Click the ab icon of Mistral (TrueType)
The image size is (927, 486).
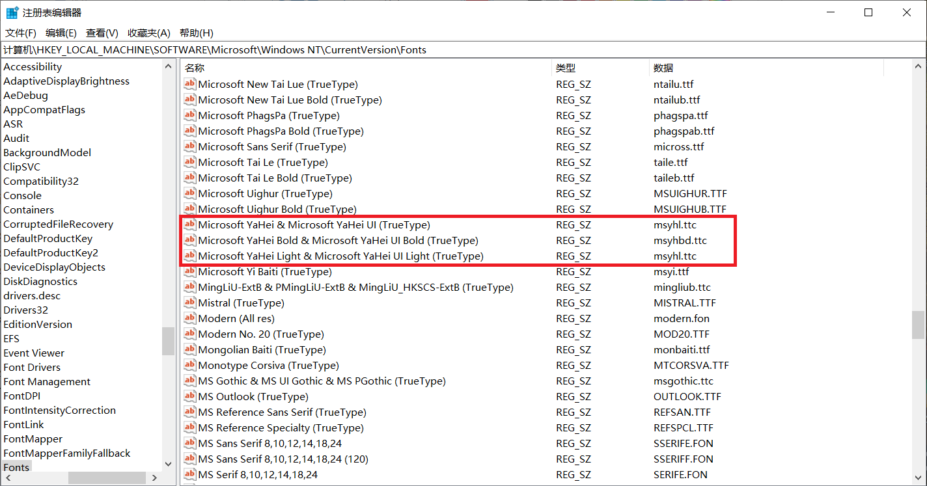point(190,303)
